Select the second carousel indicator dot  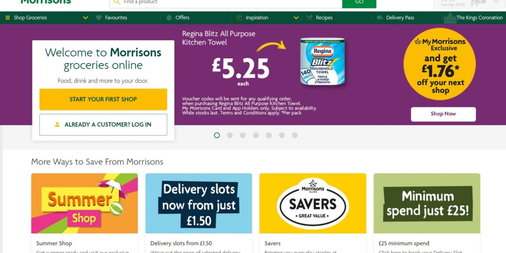pyautogui.click(x=230, y=135)
